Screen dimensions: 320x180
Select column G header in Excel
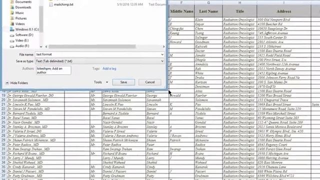(208, 2)
